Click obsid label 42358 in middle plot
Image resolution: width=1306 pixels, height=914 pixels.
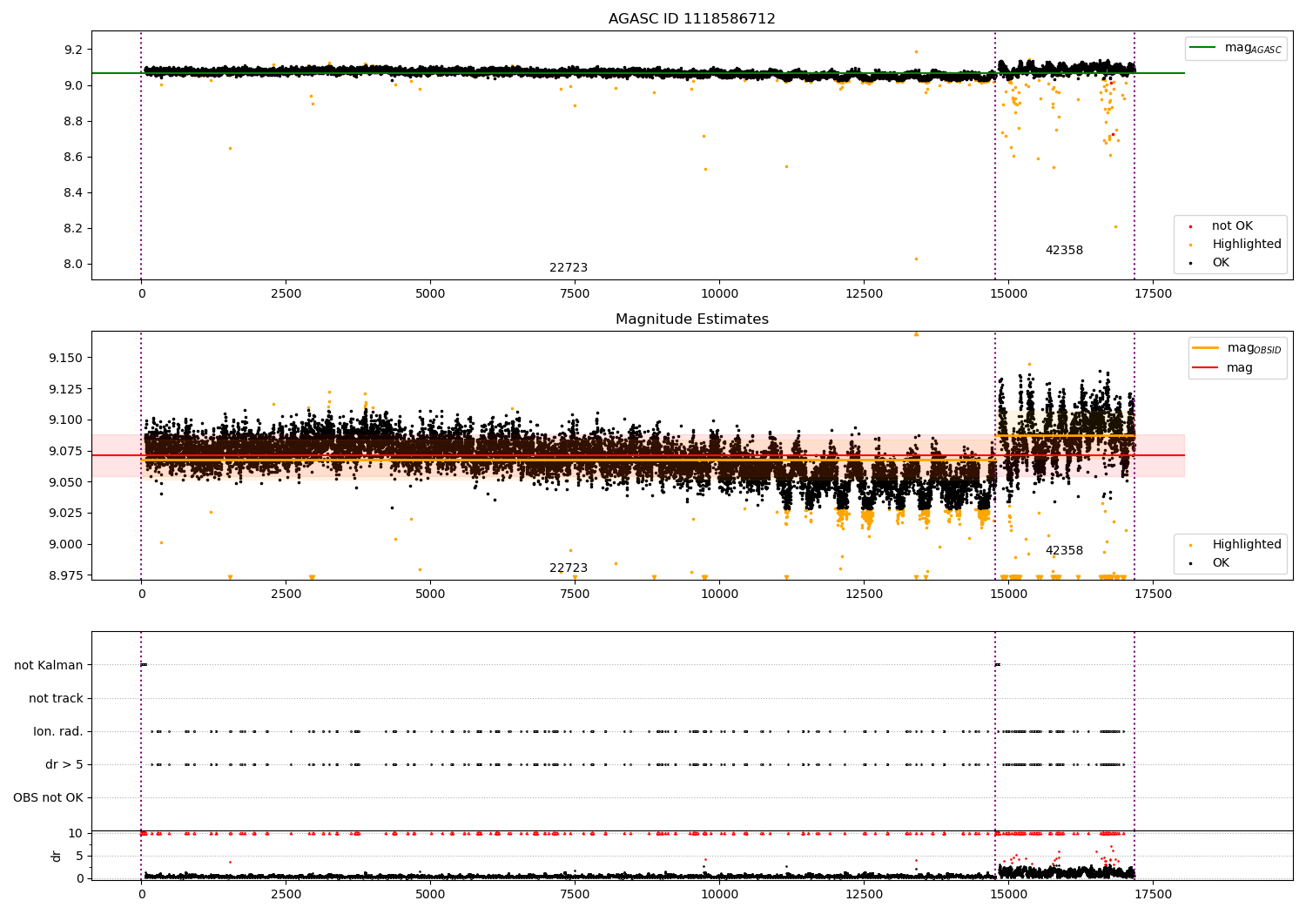pos(1064,551)
